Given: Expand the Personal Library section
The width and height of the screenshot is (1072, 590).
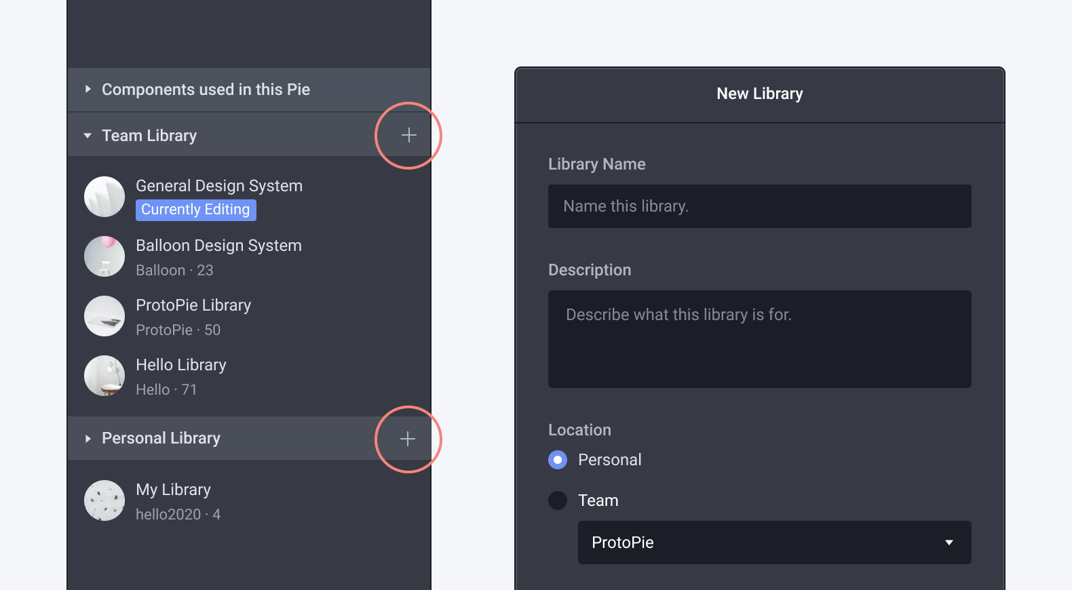Looking at the screenshot, I should (88, 438).
